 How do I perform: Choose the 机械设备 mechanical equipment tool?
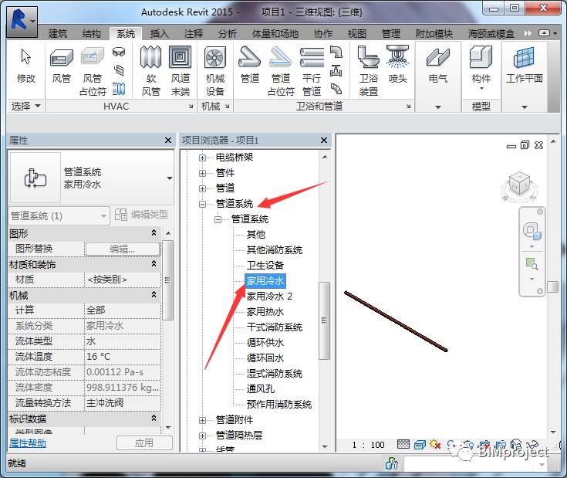(215, 71)
